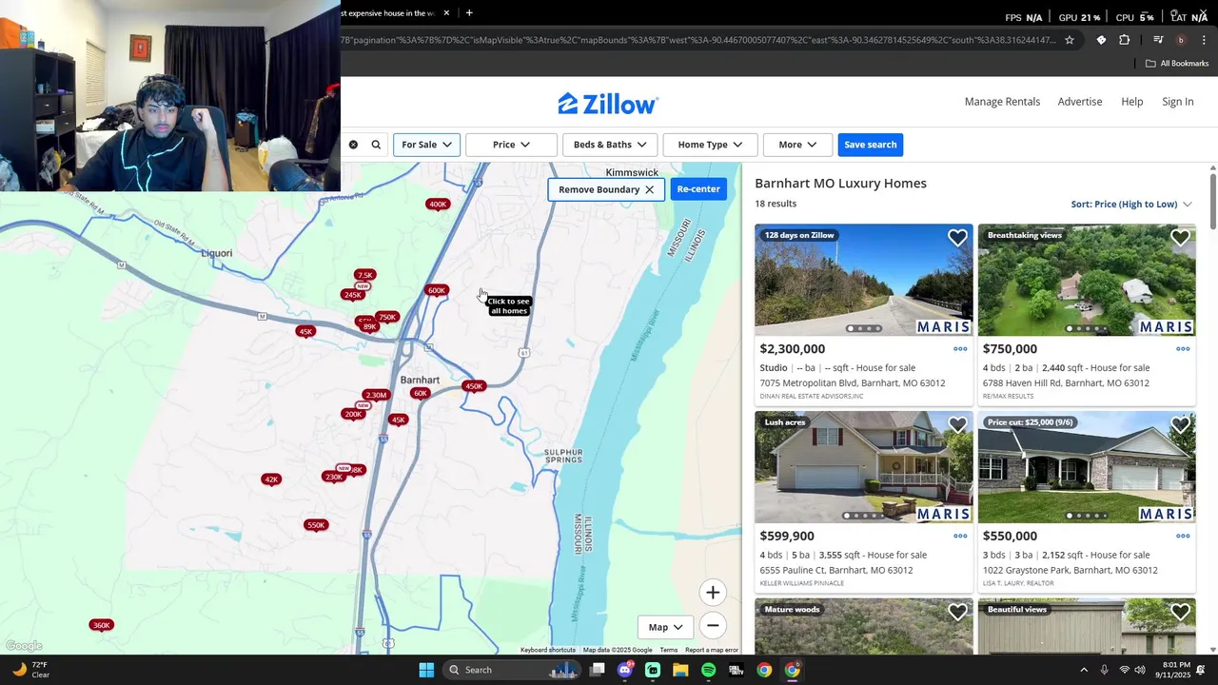Save the 6788 Haven Hill Rd home with heart
The height and width of the screenshot is (685, 1218).
pyautogui.click(x=1180, y=238)
